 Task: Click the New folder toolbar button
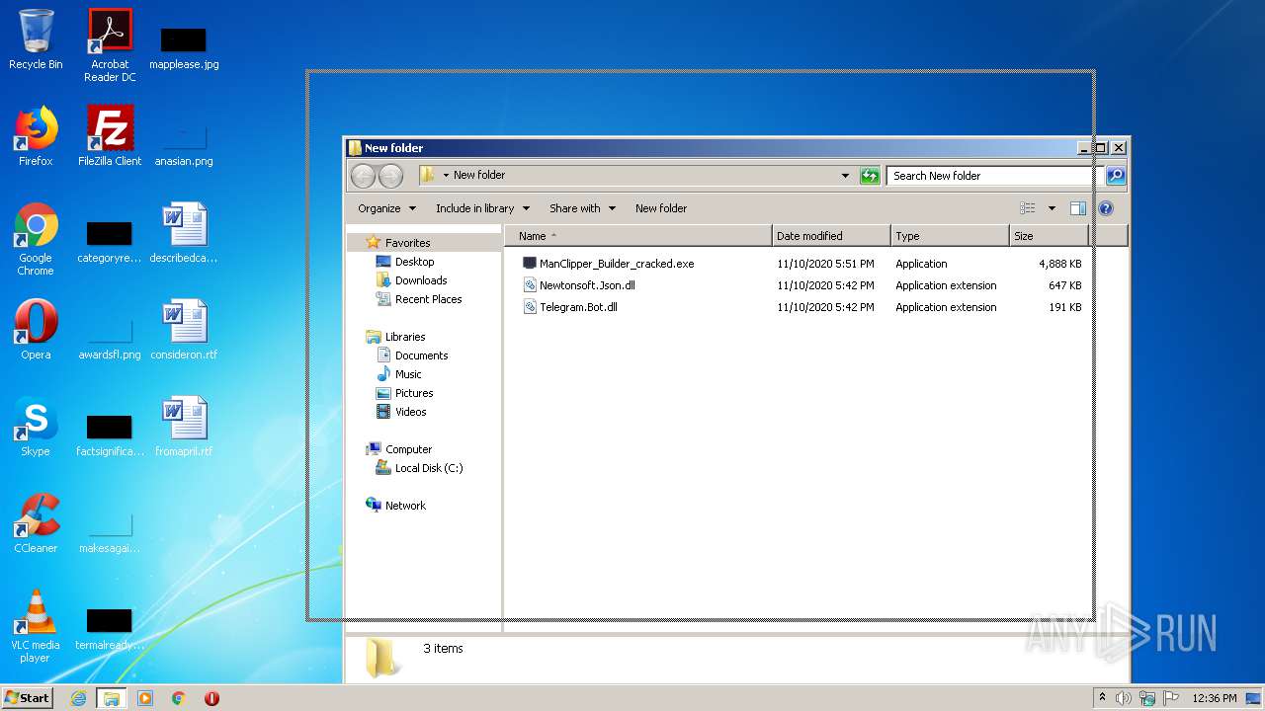pyautogui.click(x=661, y=208)
